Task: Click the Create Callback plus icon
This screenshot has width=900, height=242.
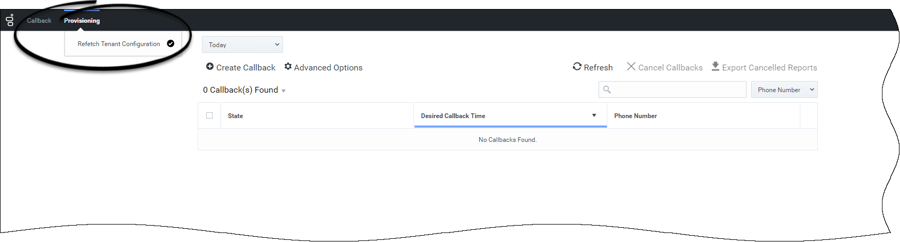Action: 210,67
